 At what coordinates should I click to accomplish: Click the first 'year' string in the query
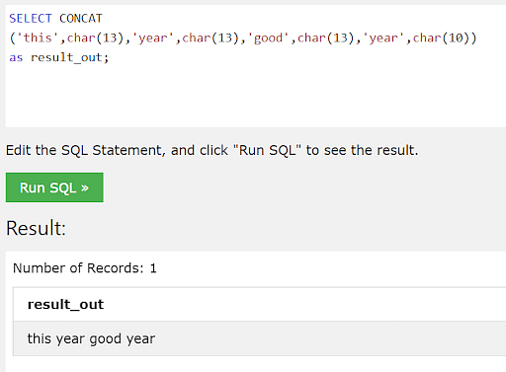(153, 38)
